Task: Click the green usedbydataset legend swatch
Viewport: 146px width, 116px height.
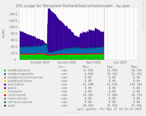Action: tap(5, 70)
